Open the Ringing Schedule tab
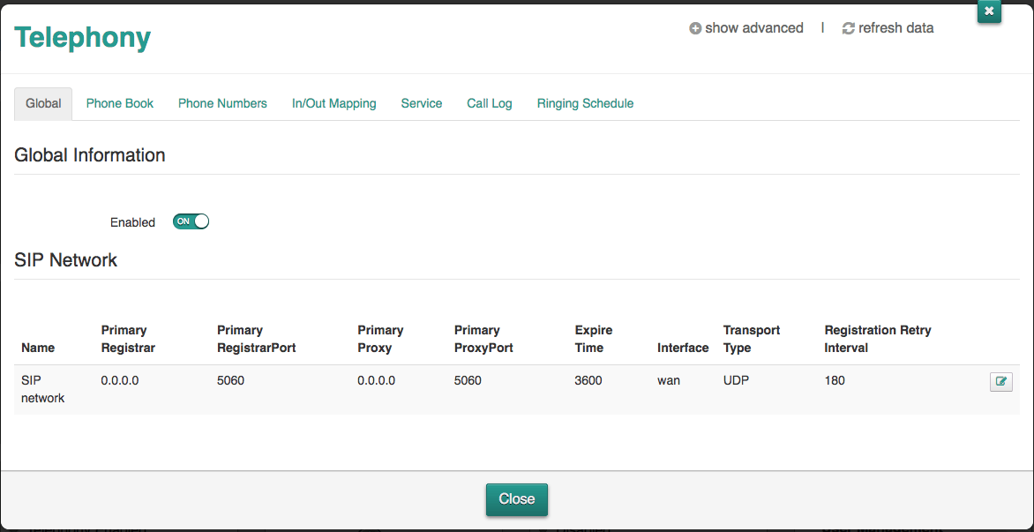 tap(585, 103)
